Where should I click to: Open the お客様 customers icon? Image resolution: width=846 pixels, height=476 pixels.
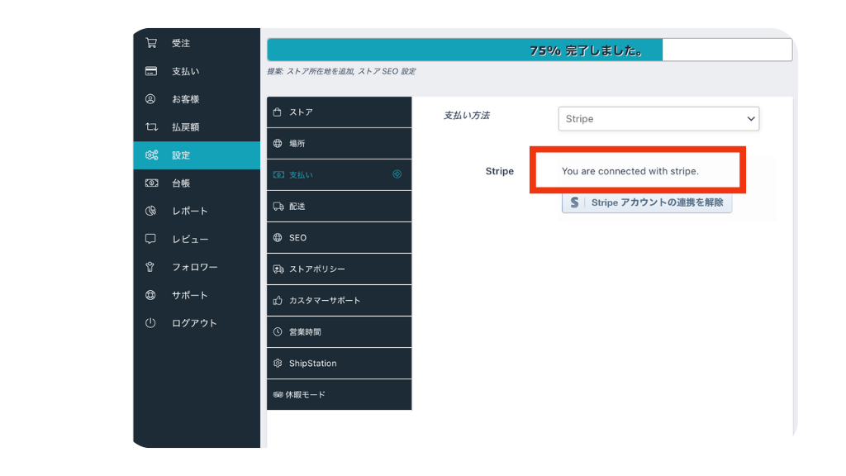tap(152, 99)
